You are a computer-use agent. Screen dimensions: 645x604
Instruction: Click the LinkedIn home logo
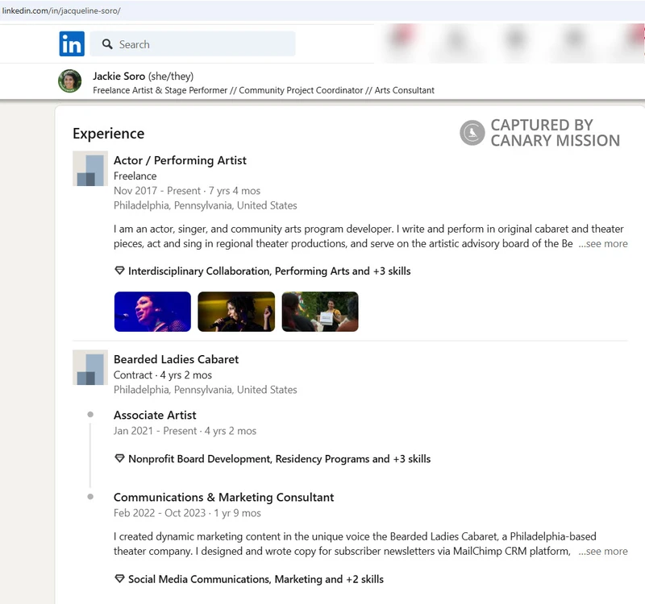tap(71, 43)
